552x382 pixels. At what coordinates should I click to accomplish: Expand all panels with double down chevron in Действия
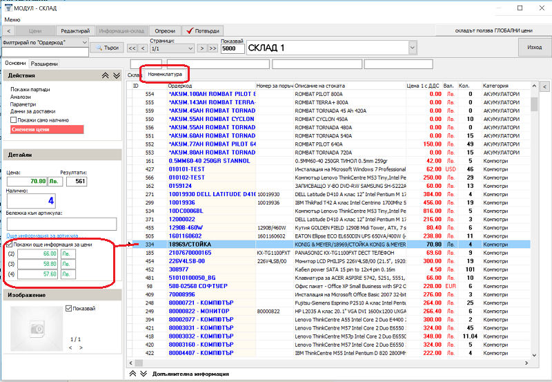coord(117,75)
